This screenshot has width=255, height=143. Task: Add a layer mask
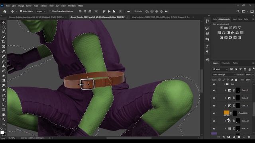point(229,137)
